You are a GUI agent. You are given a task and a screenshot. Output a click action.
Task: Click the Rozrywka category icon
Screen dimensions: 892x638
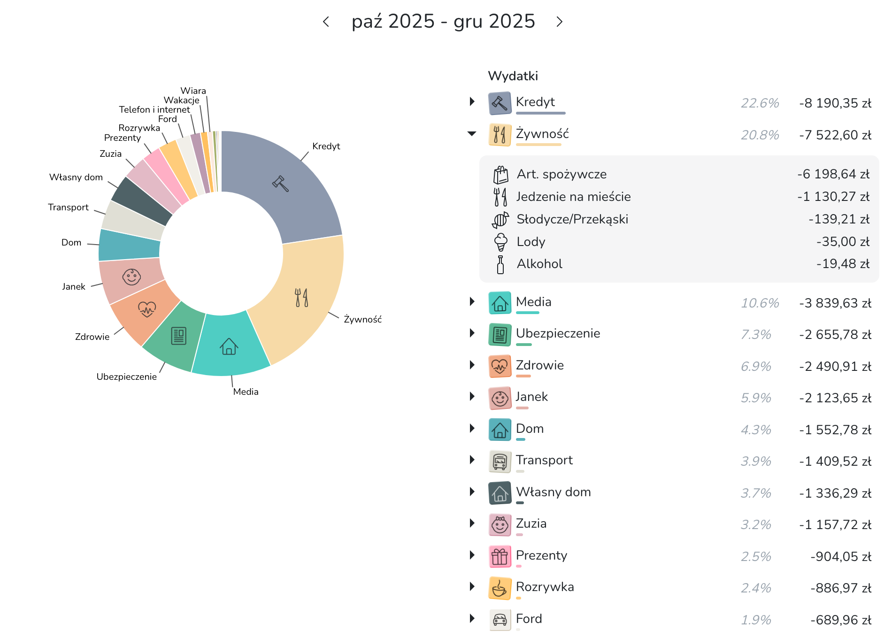point(500,588)
